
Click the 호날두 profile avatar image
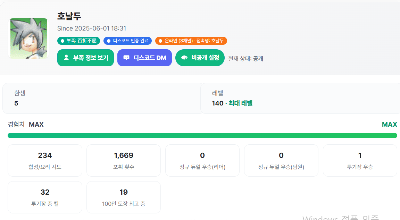(29, 39)
